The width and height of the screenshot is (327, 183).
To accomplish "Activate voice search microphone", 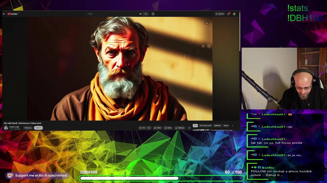I will 153,14.
